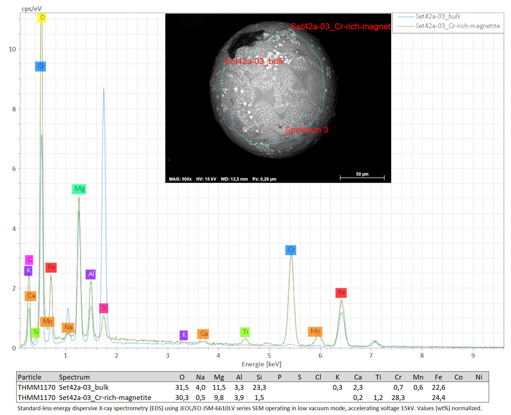
Task: Click the 24,4 iron value in table
Action: pos(438,398)
